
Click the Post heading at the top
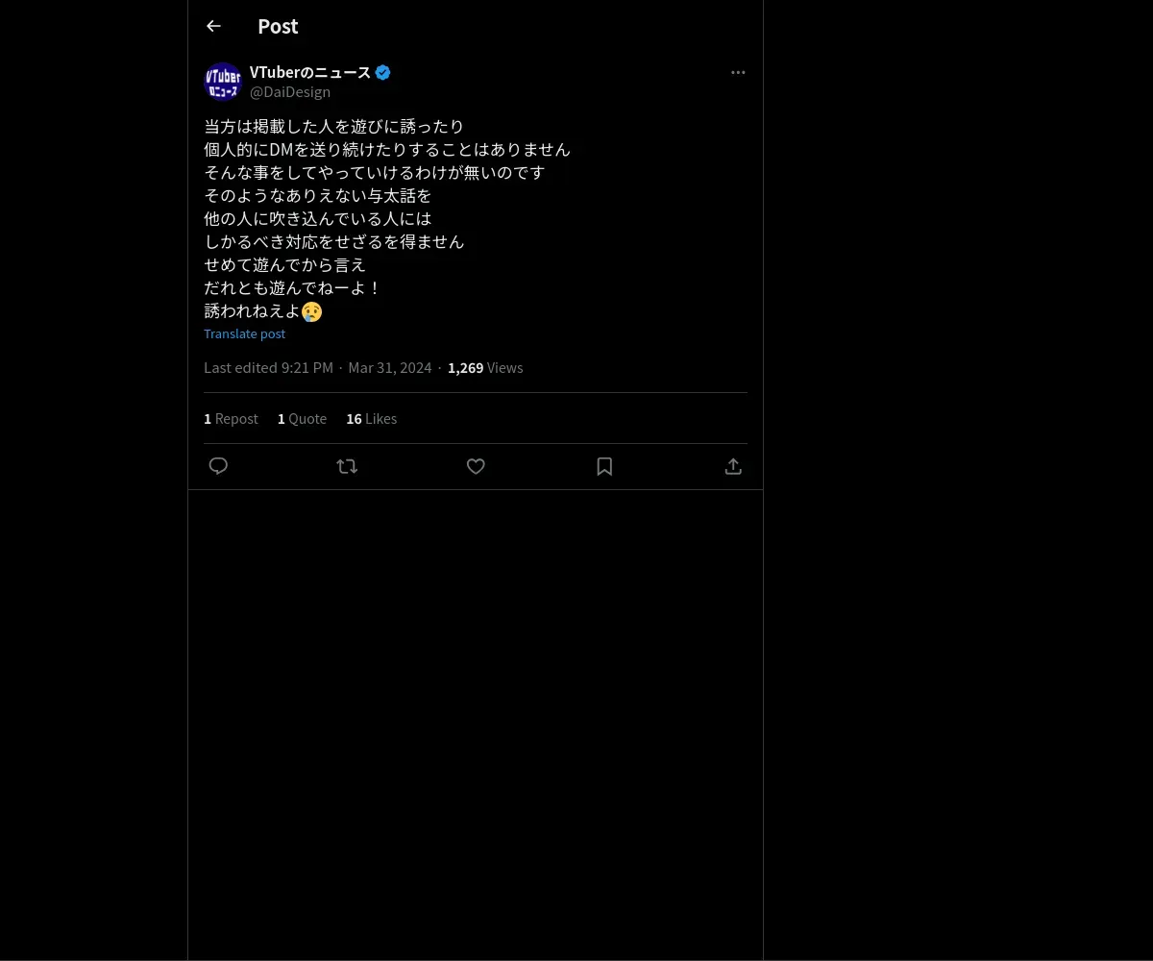[278, 26]
